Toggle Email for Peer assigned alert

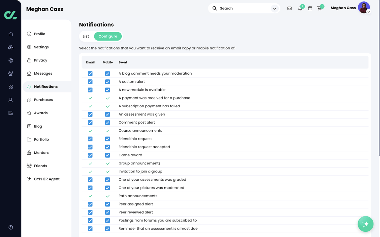coord(90,204)
